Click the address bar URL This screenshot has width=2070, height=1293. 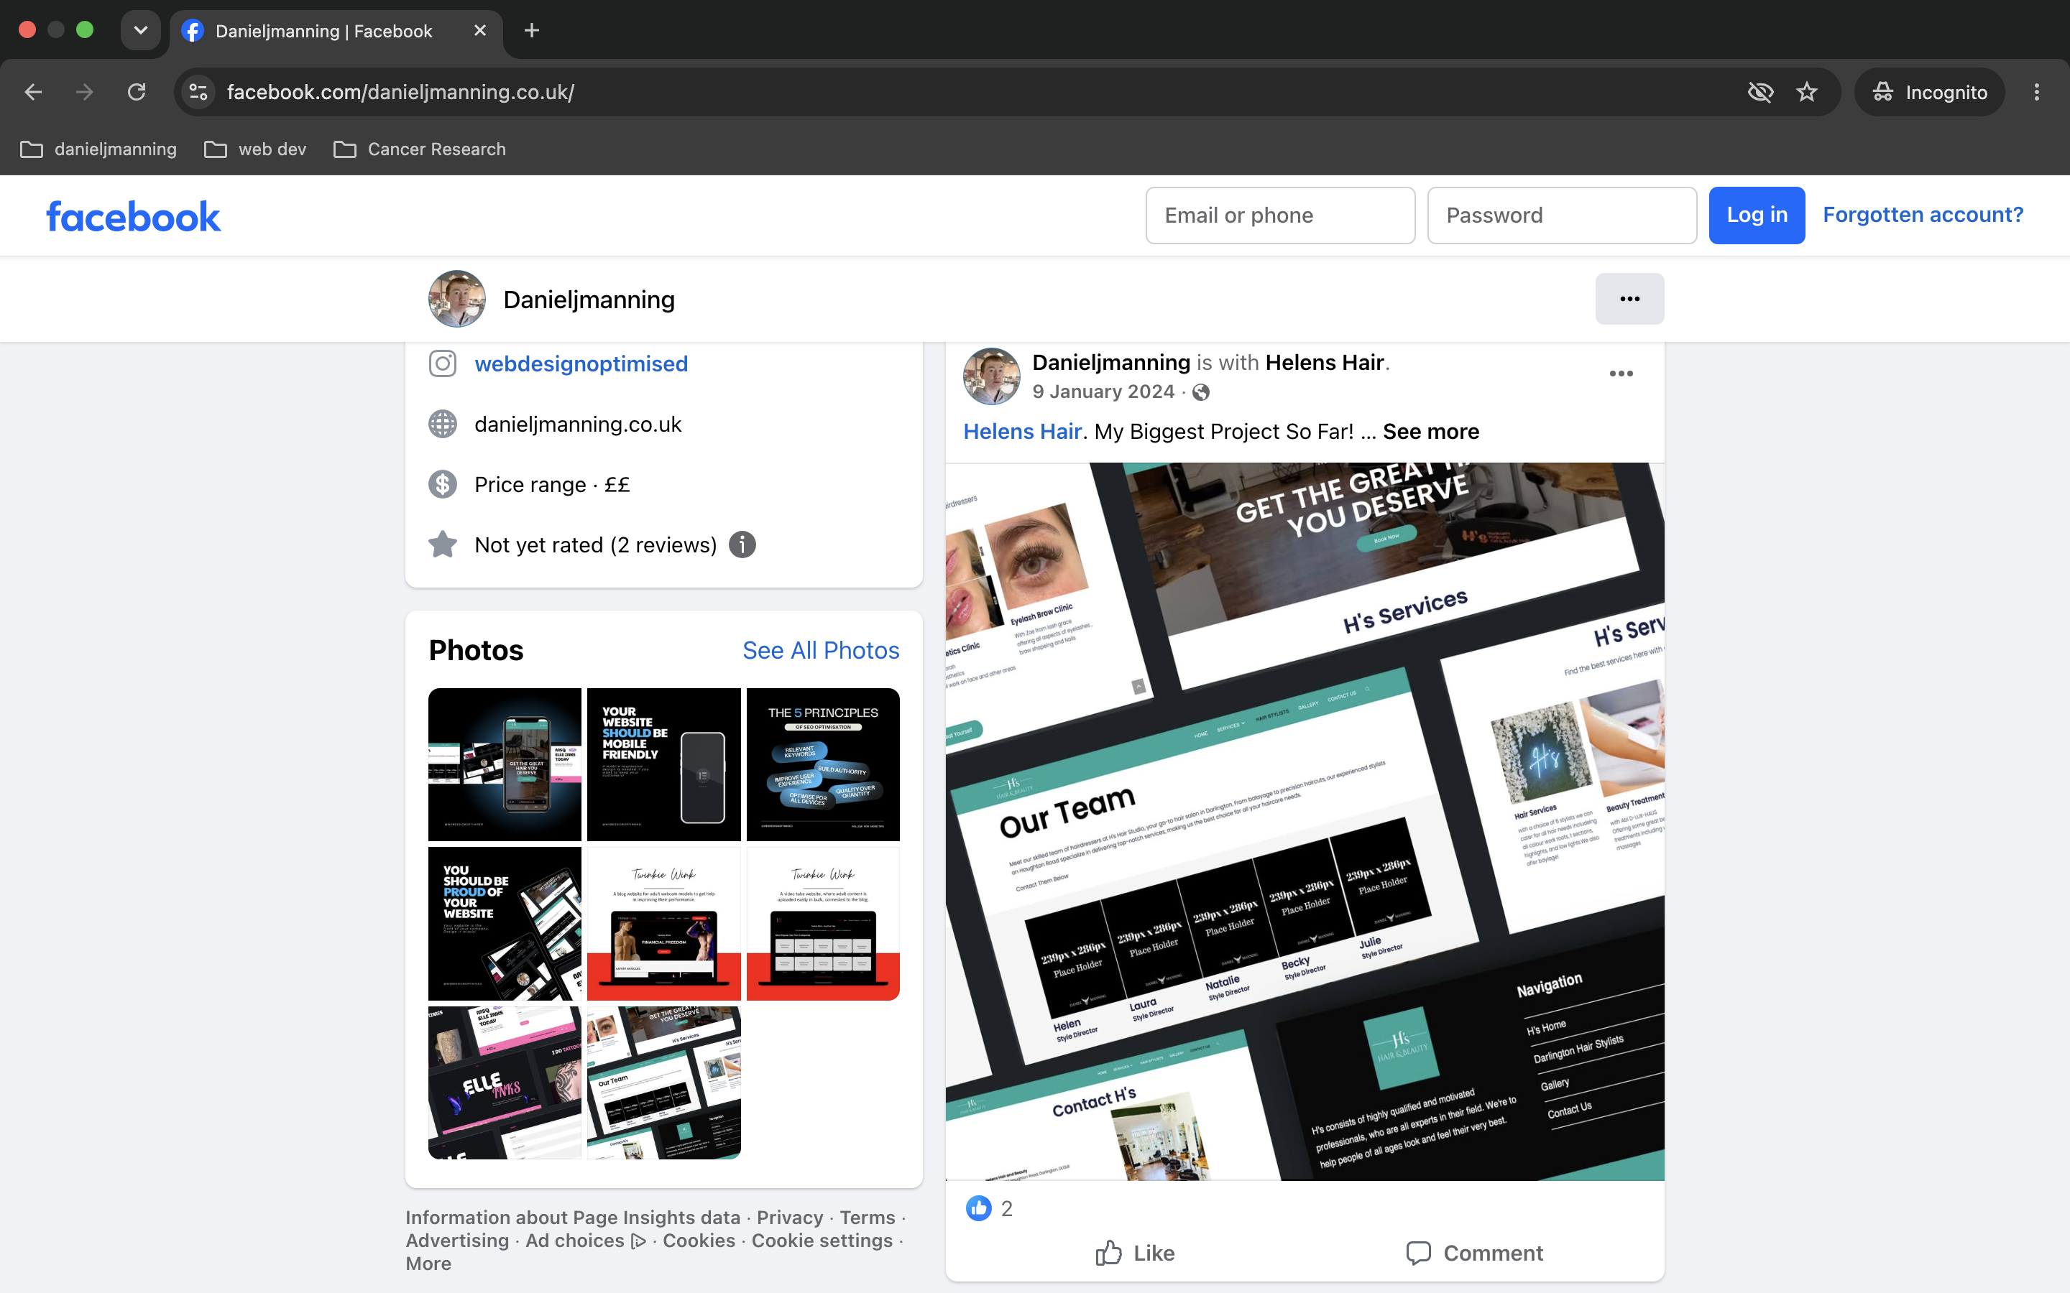[400, 93]
